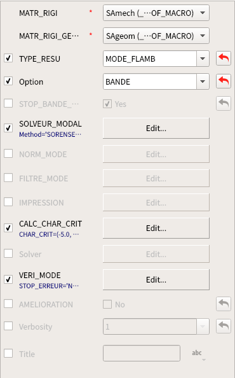Screen dimensions: 235x378
Task: Reset Option value with red undo arrow
Action: pyautogui.click(x=224, y=81)
